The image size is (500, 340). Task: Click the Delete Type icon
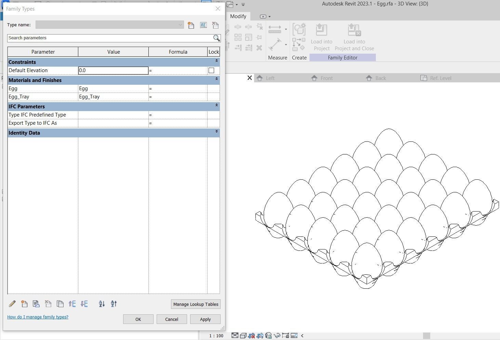click(215, 25)
